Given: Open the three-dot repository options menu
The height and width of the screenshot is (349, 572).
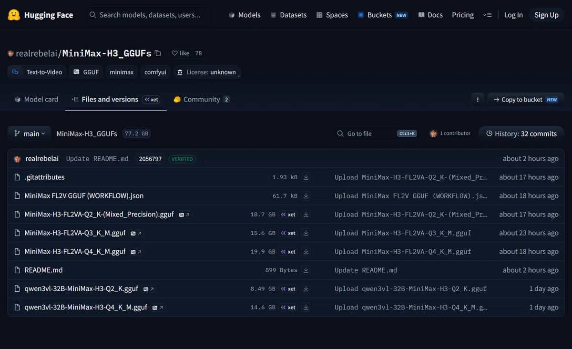Looking at the screenshot, I should [x=478, y=100].
